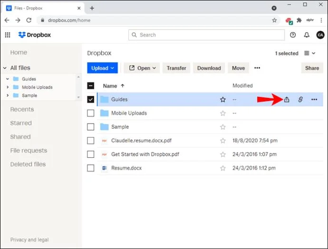Screen dimensions: 328x249
Task: Change list view layout dropdown
Action: click(x=309, y=53)
